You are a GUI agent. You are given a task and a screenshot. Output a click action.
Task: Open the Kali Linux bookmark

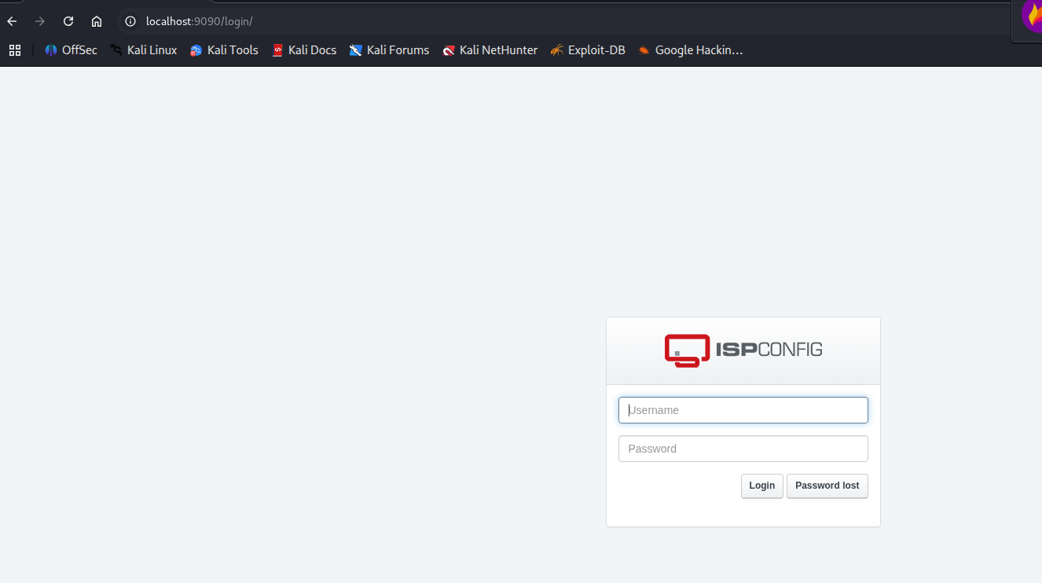tap(144, 50)
